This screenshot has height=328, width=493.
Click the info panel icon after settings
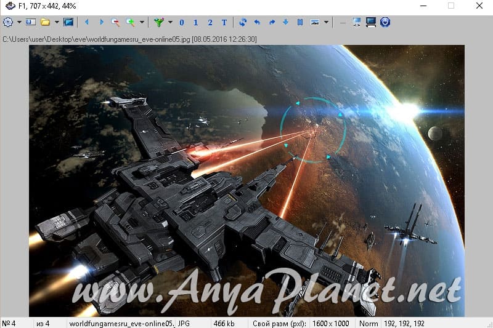pyautogui.click(x=31, y=22)
